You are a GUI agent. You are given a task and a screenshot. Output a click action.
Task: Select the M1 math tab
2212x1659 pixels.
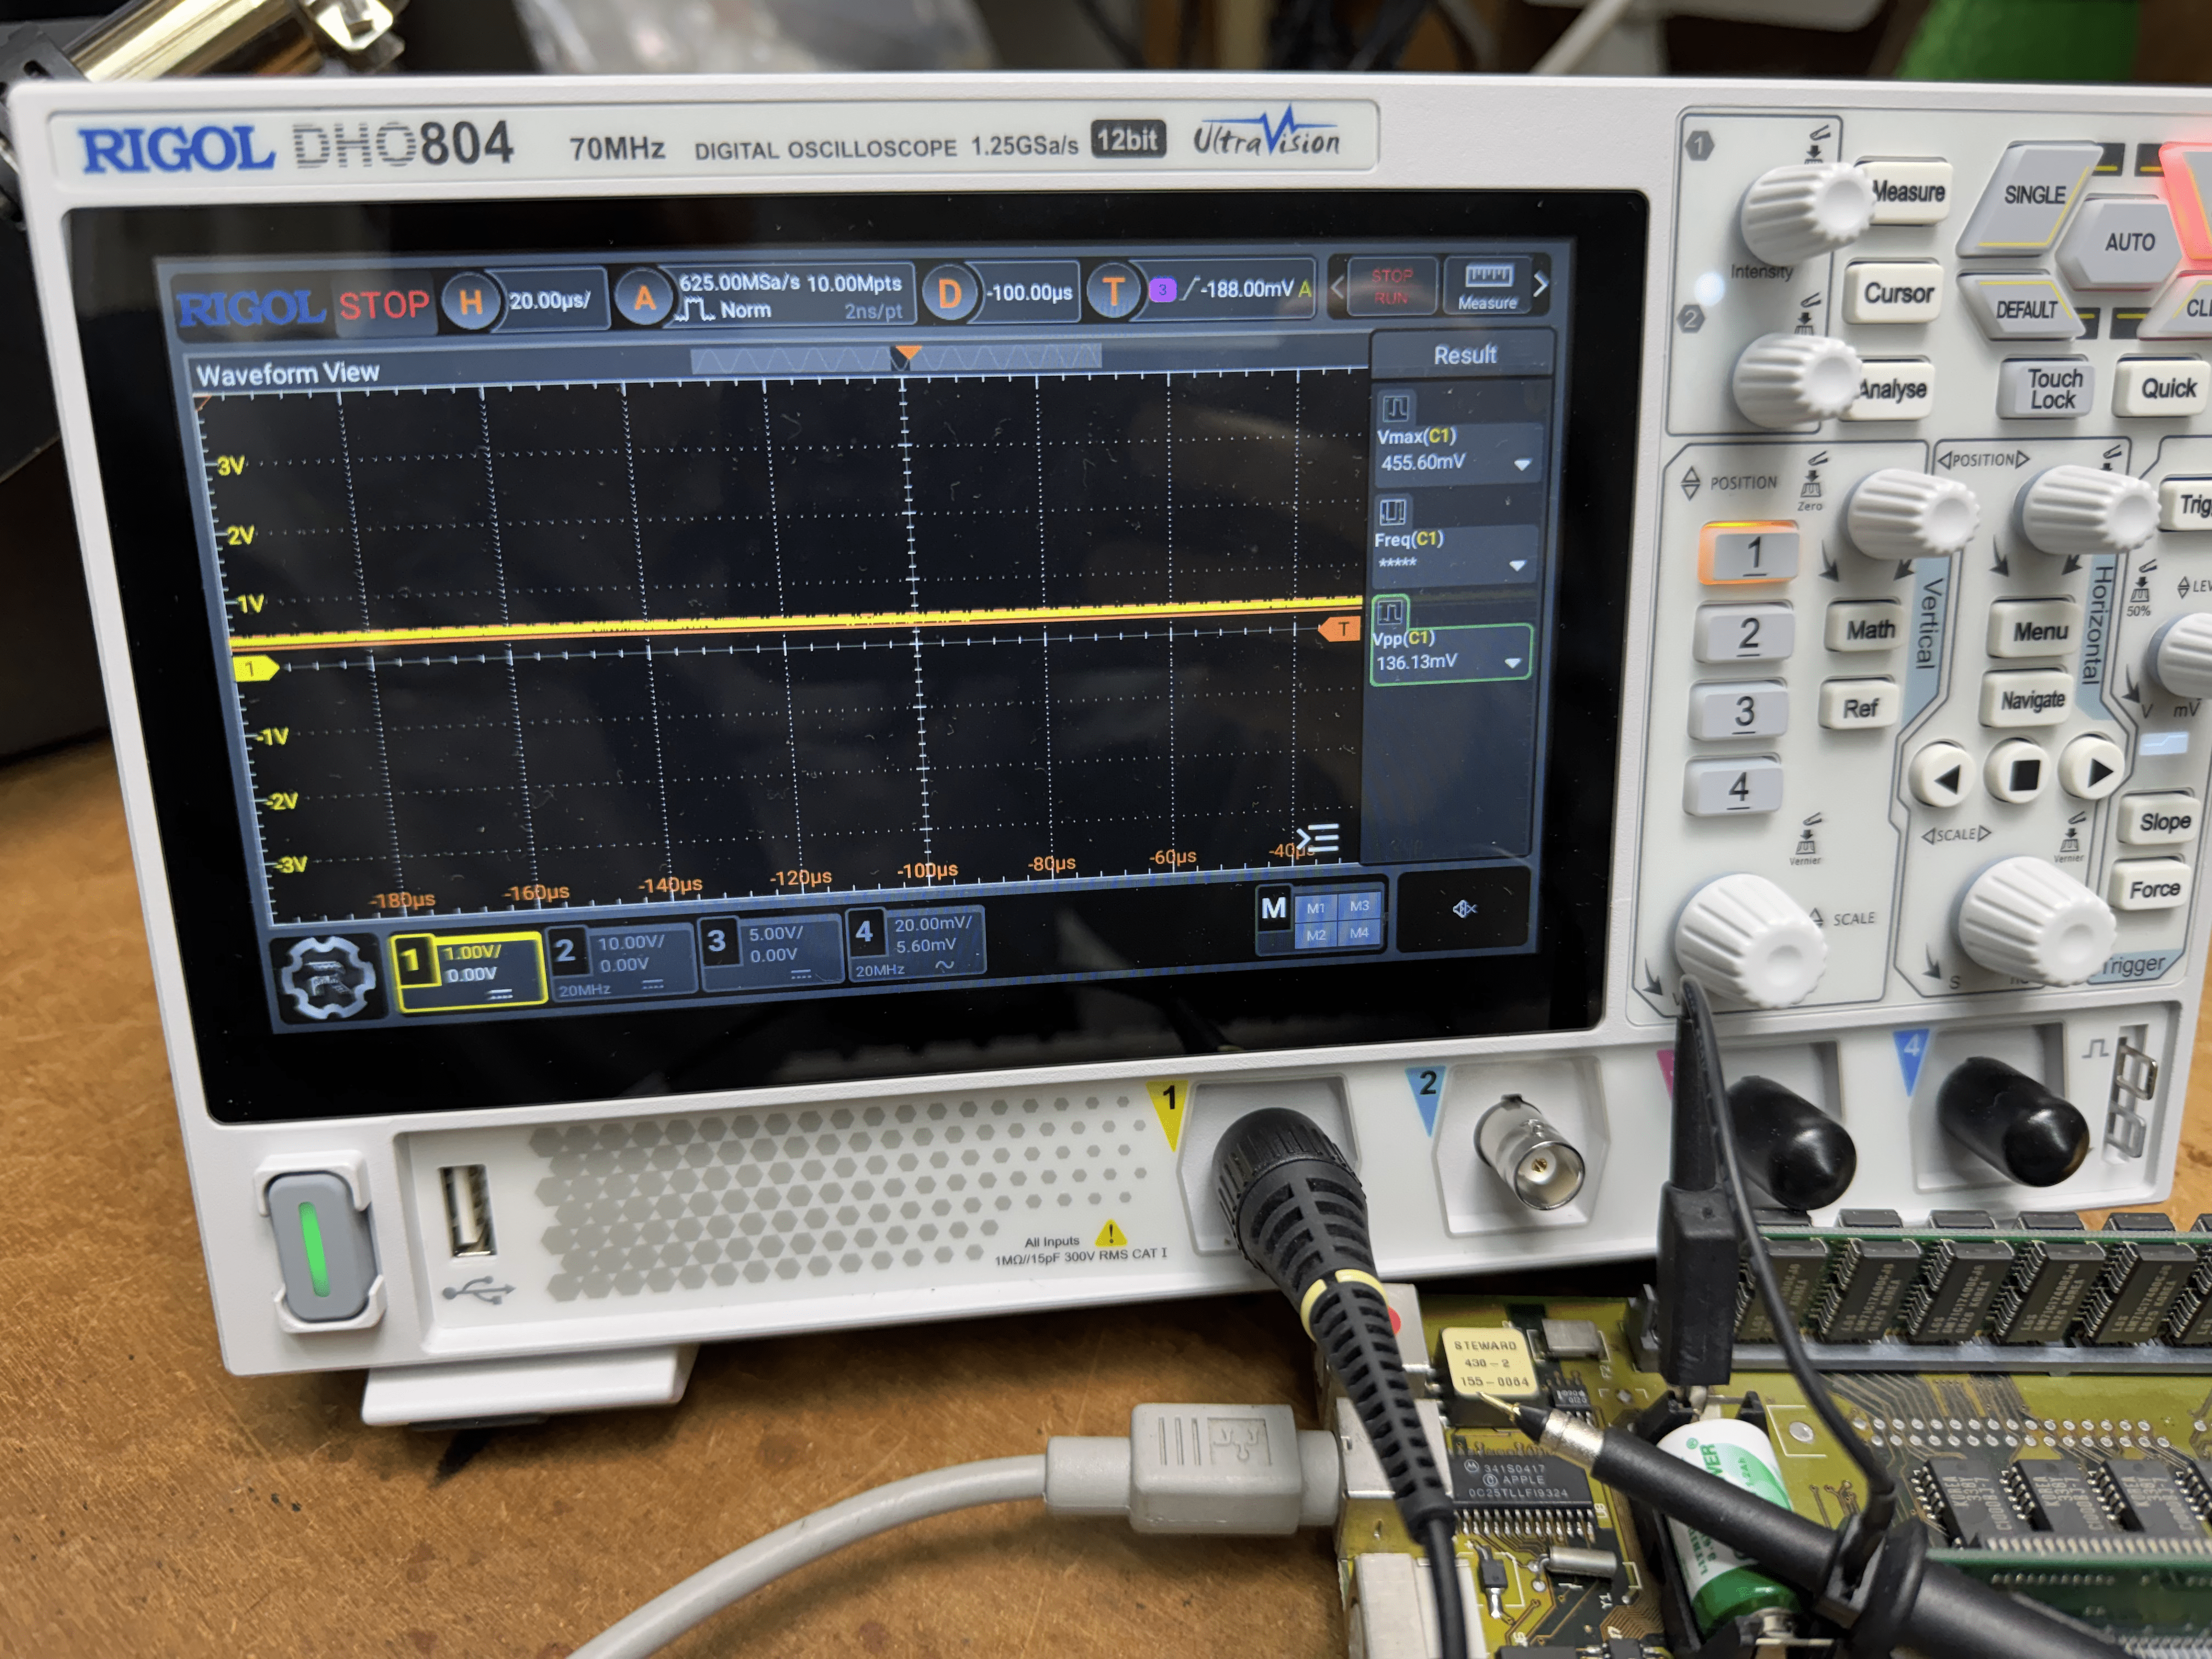click(x=1315, y=908)
